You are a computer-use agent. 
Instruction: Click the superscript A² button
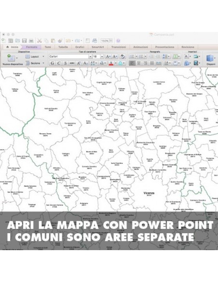pyautogui.click(x=79, y=63)
